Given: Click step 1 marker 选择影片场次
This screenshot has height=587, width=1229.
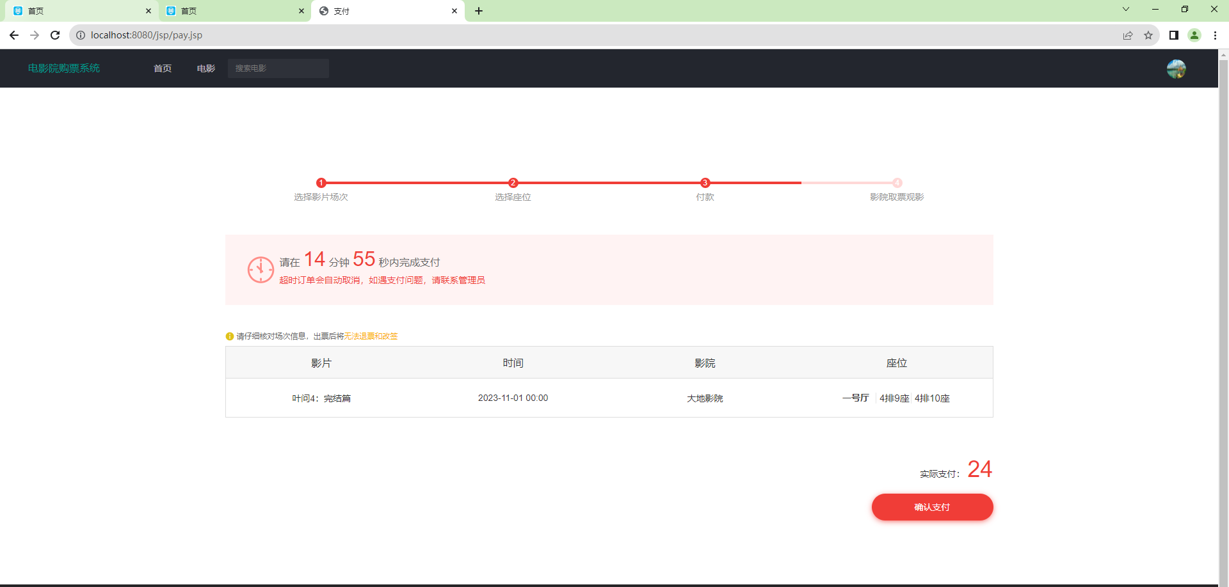Looking at the screenshot, I should (321, 183).
